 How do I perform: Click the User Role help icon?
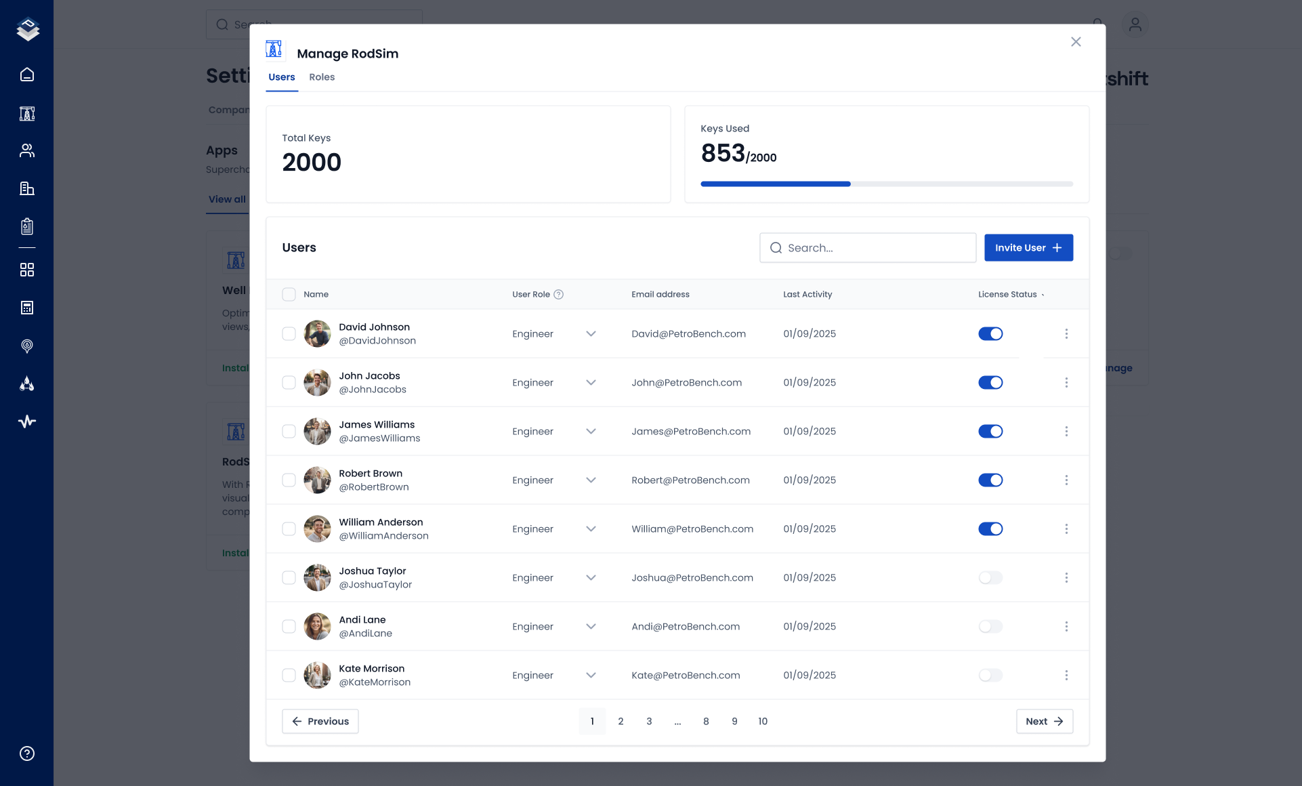click(558, 294)
